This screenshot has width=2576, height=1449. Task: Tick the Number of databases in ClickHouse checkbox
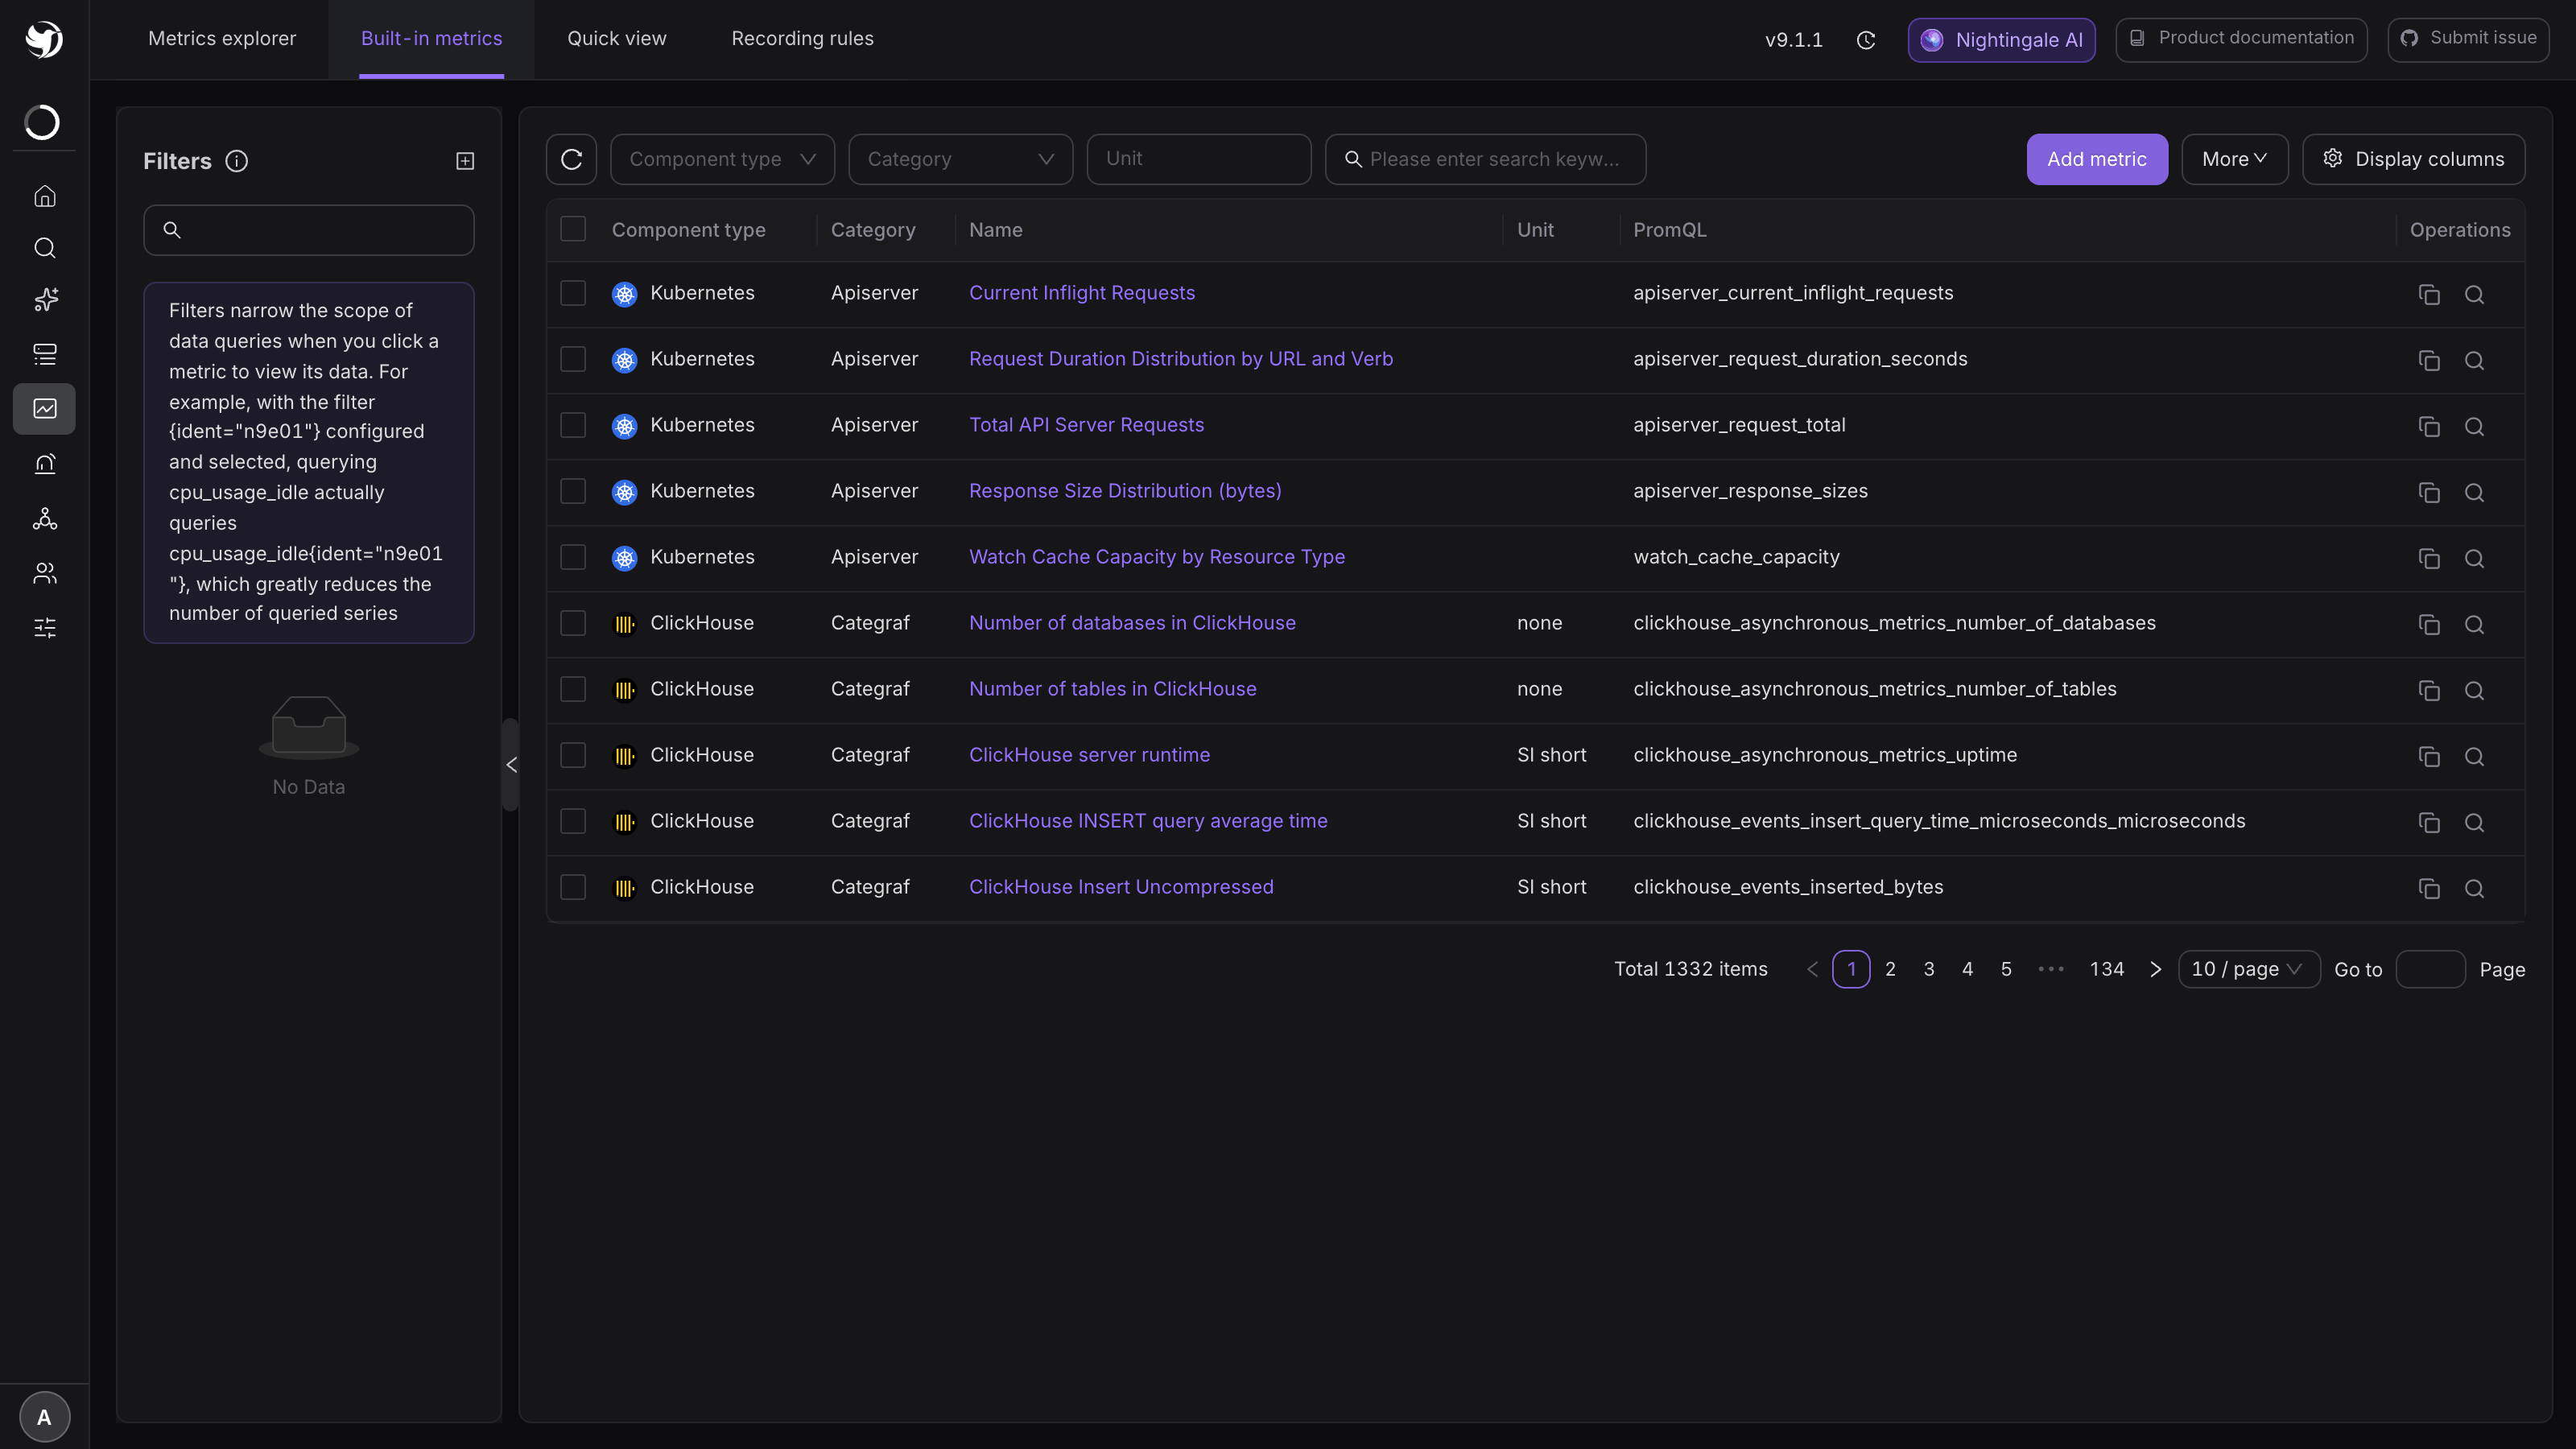pos(573,623)
